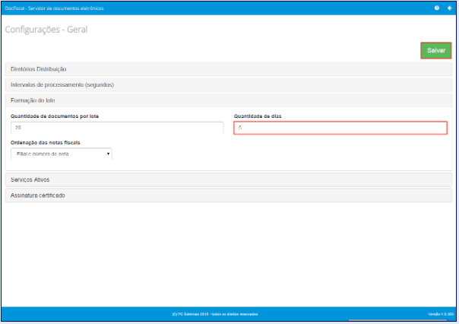This screenshot has height=324, width=459.
Task: Open the Ordenação das notas fiscais dropdown
Action: click(x=62, y=154)
